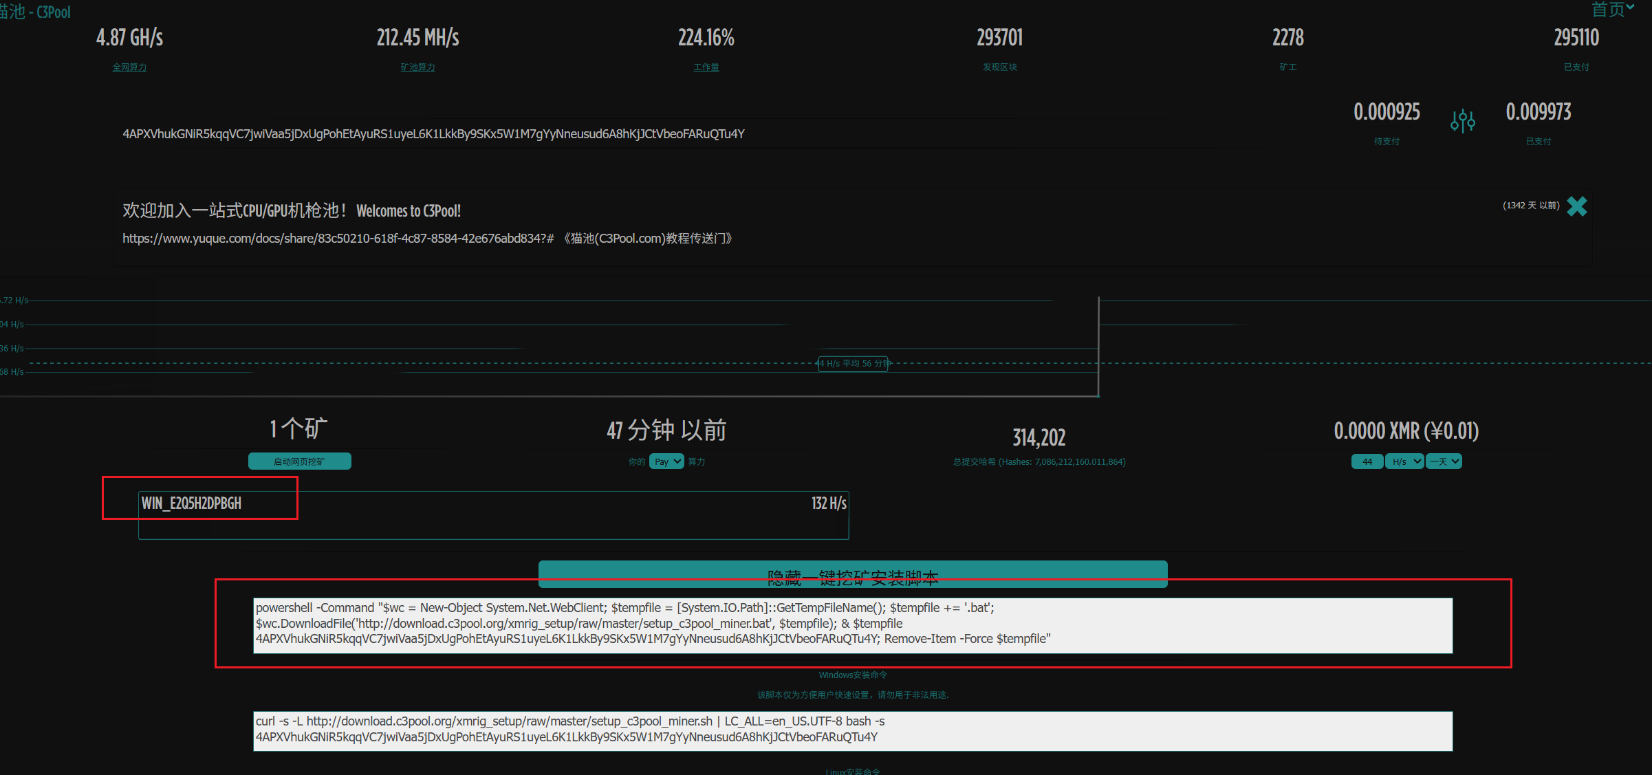Click the 总提交哈希 Hashes label
Screen dimensions: 1652x775
point(1039,462)
